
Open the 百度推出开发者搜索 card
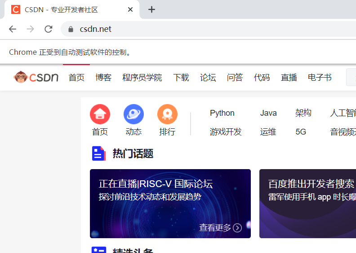click(x=307, y=203)
